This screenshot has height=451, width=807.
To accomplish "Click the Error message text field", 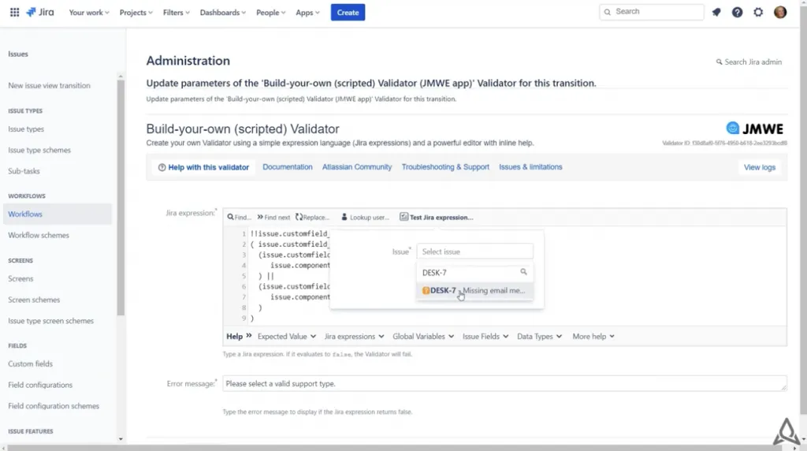I will [504, 383].
